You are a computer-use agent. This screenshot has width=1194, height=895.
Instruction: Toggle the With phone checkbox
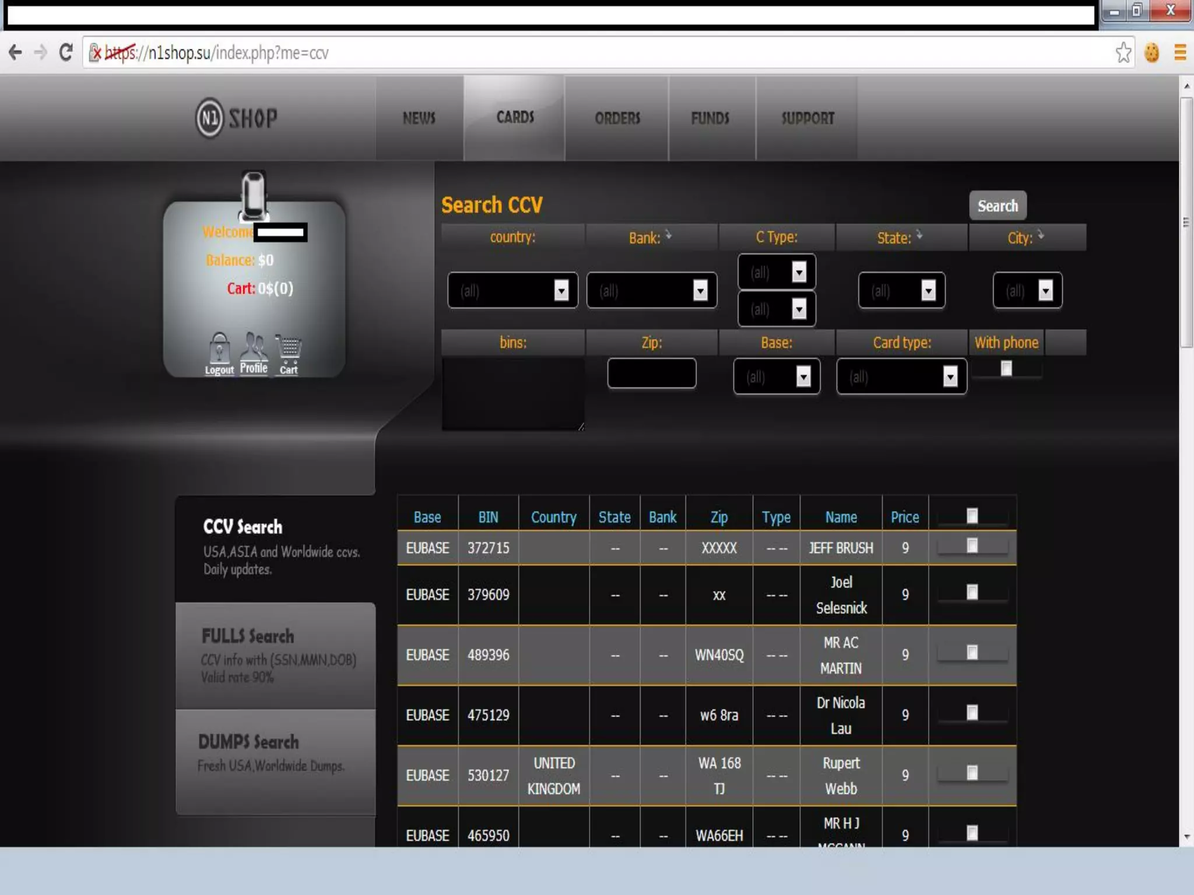pyautogui.click(x=1006, y=368)
